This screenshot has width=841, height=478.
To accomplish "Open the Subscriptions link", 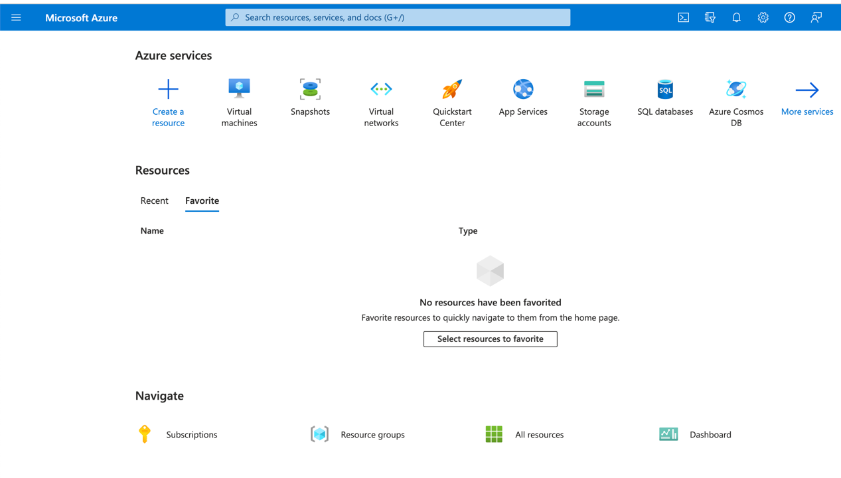I will (x=192, y=434).
